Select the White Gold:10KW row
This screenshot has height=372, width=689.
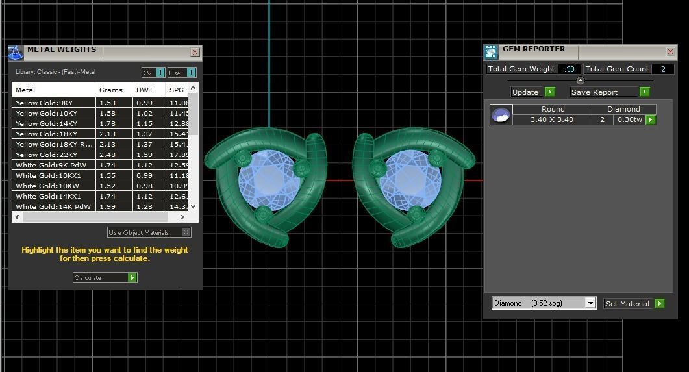(100, 186)
